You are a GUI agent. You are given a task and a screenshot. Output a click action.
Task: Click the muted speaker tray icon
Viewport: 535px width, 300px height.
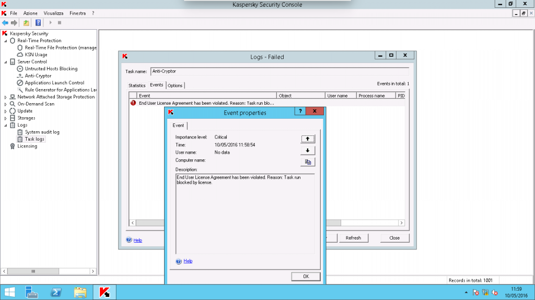[x=495, y=293]
